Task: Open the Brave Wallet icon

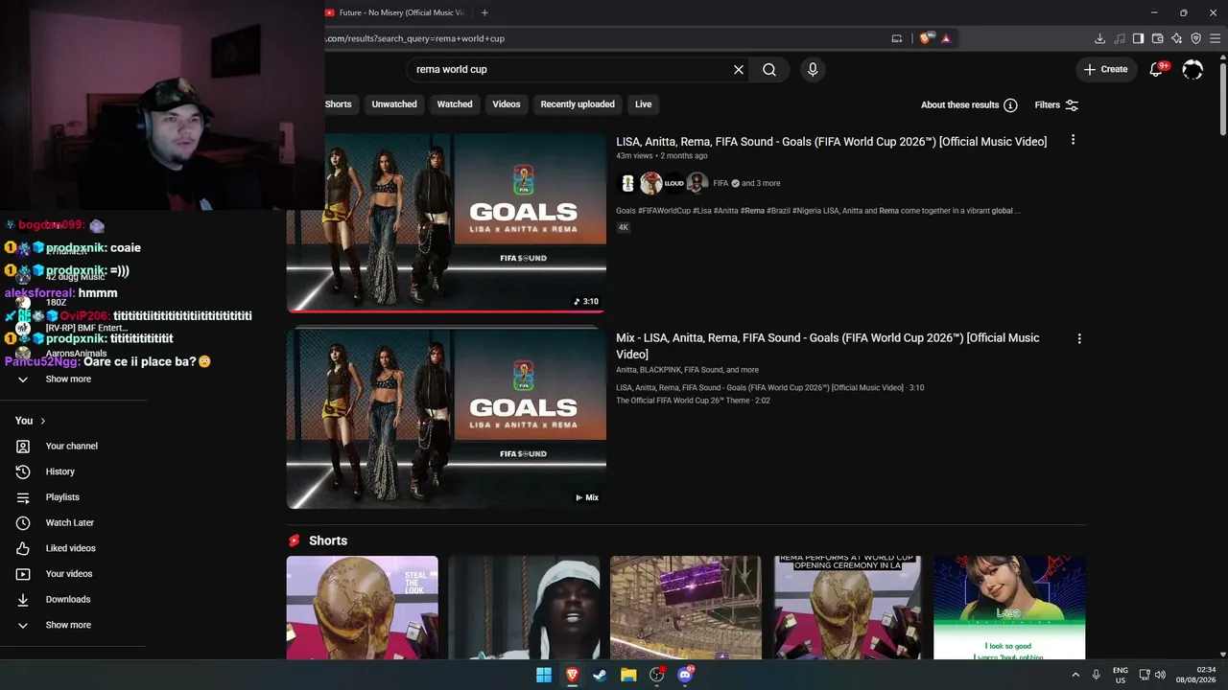Action: pyautogui.click(x=1157, y=38)
